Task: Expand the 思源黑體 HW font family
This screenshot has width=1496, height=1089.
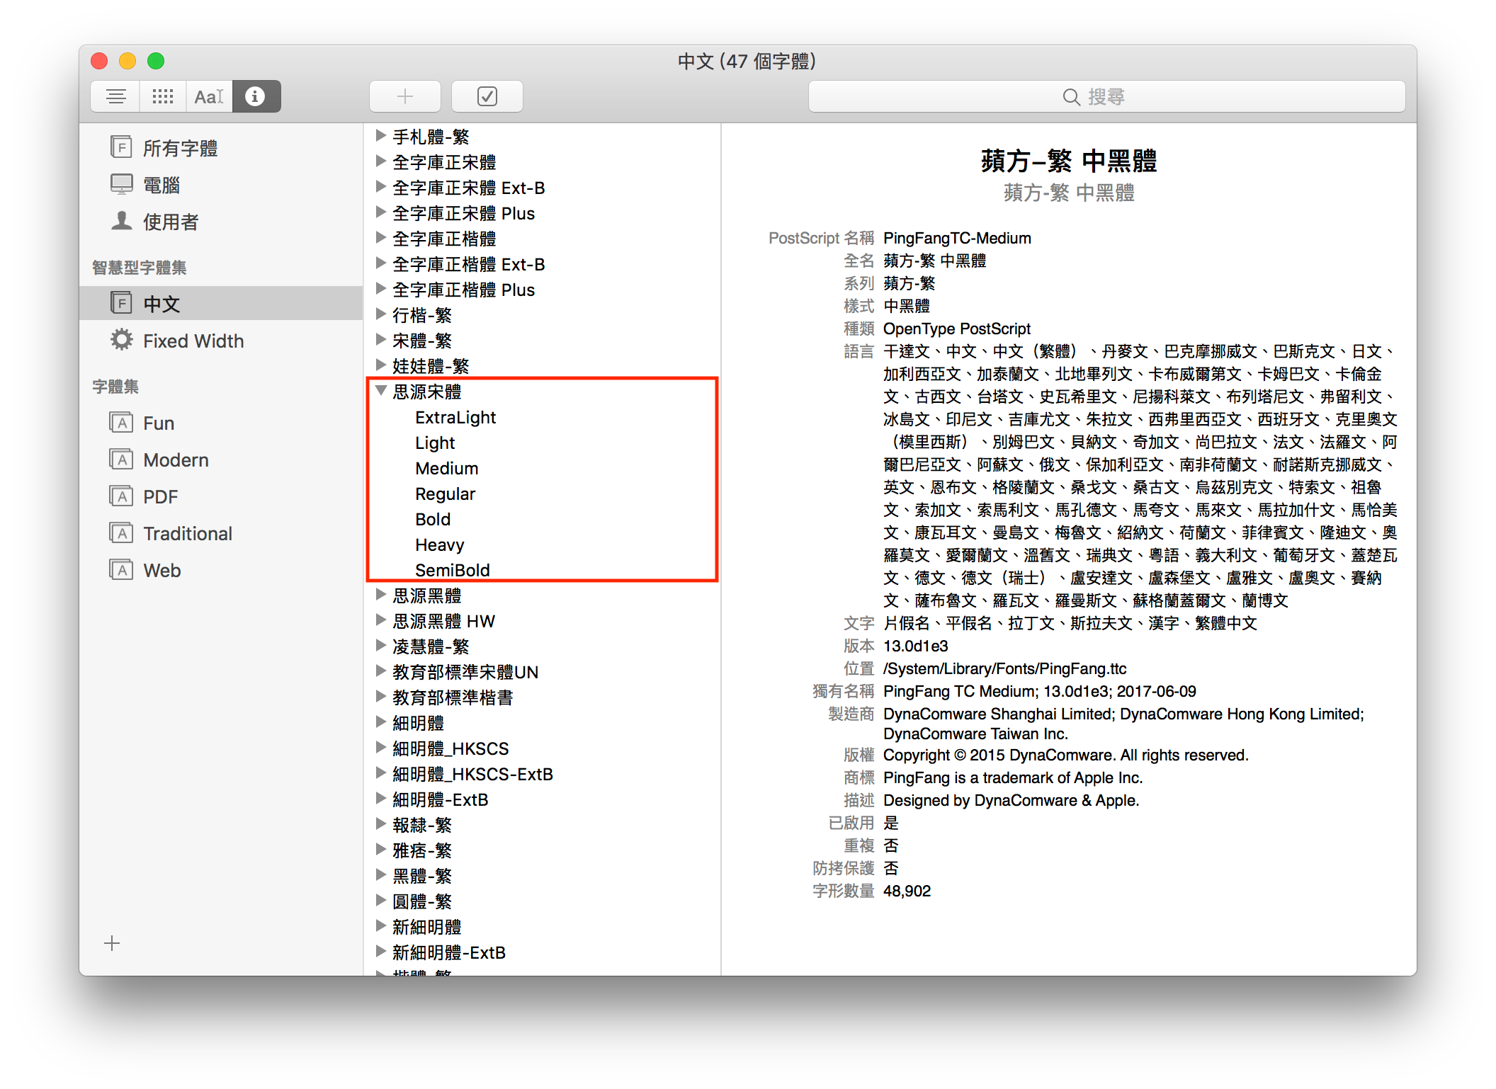Action: [x=381, y=620]
